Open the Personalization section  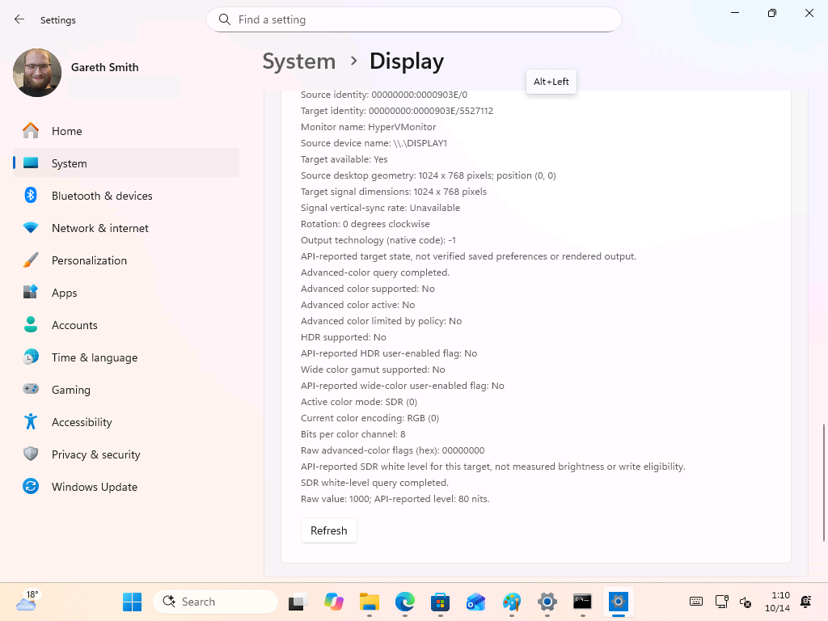[x=125, y=260]
